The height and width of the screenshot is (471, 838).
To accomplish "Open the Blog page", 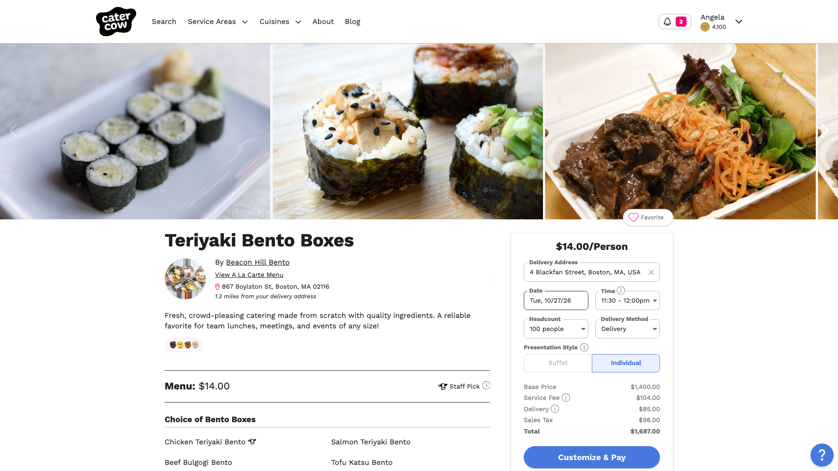I will [353, 21].
